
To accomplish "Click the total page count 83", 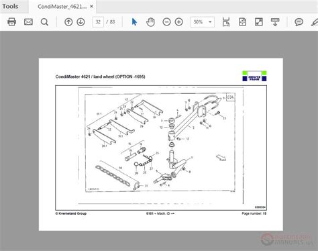I will 112,22.
